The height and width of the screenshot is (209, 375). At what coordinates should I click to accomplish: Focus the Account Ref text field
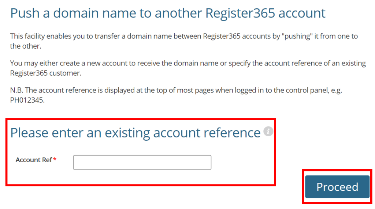tap(142, 163)
